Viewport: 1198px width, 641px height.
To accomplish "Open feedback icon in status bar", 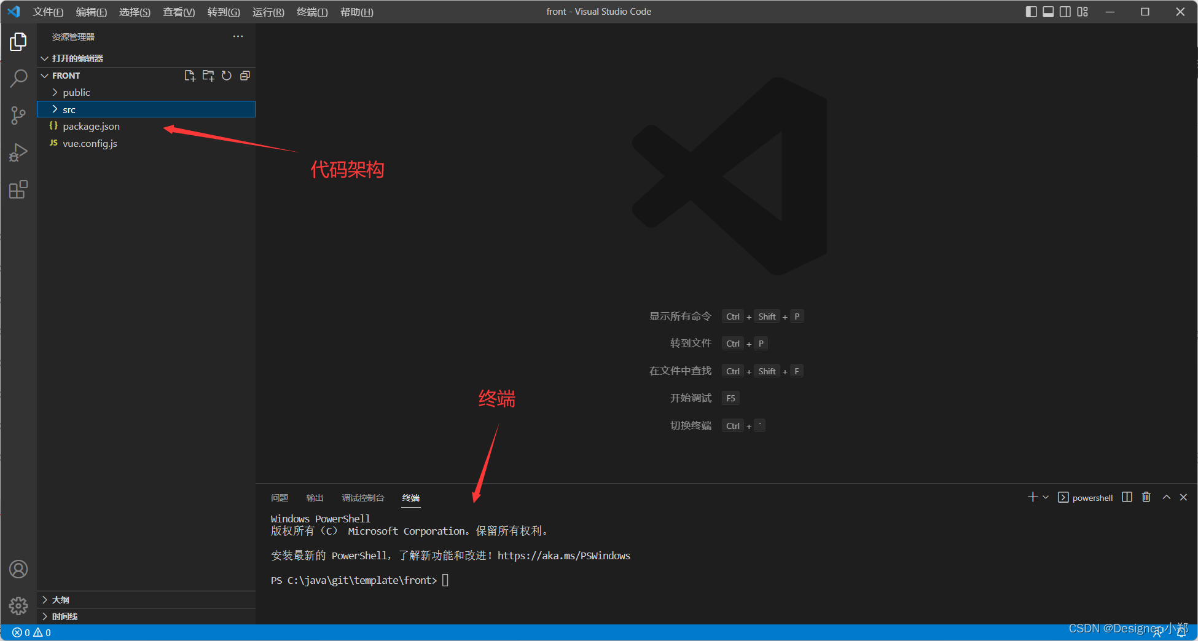I will point(1157,632).
